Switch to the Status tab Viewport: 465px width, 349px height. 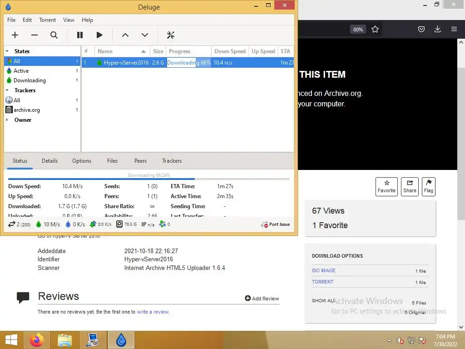pyautogui.click(x=20, y=161)
